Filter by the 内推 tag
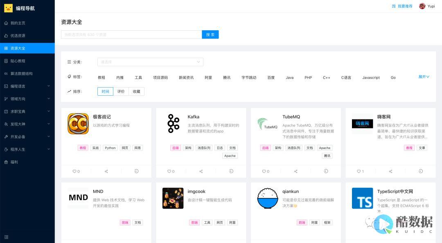442x243 pixels. [x=120, y=78]
